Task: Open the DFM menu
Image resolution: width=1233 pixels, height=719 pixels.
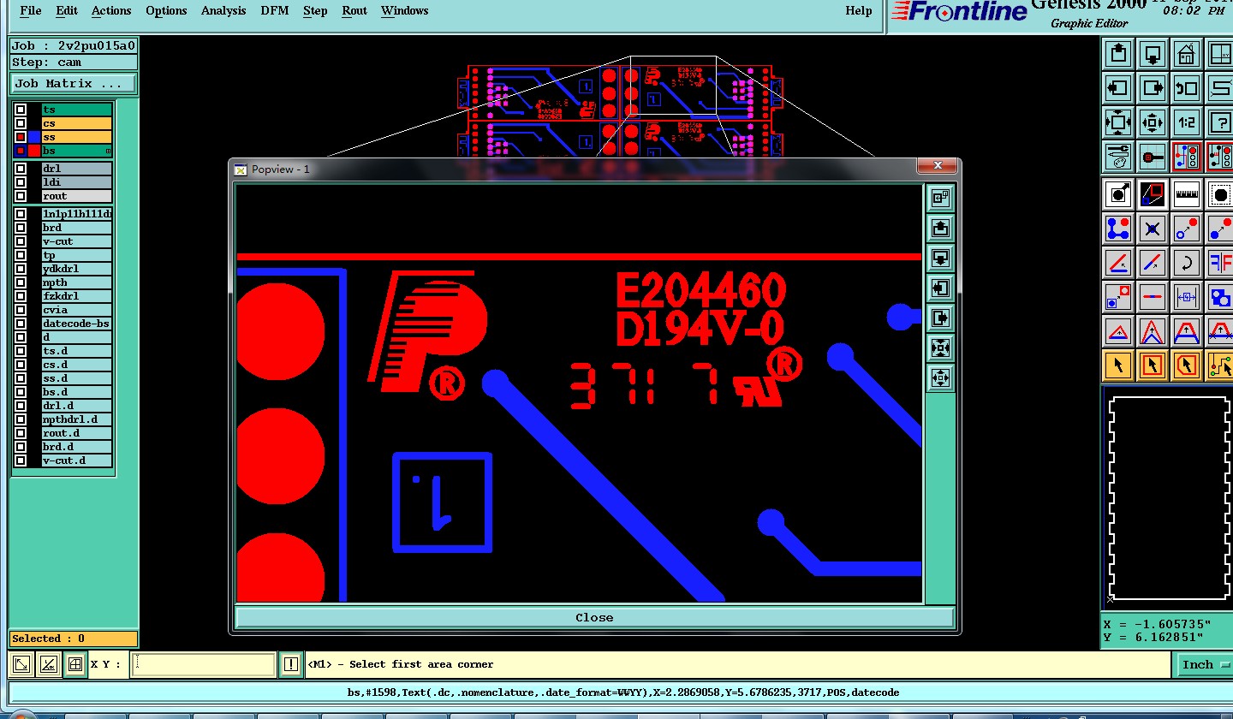Action: click(275, 11)
